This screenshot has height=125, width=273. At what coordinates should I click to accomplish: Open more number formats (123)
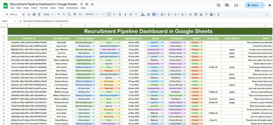click(80, 14)
